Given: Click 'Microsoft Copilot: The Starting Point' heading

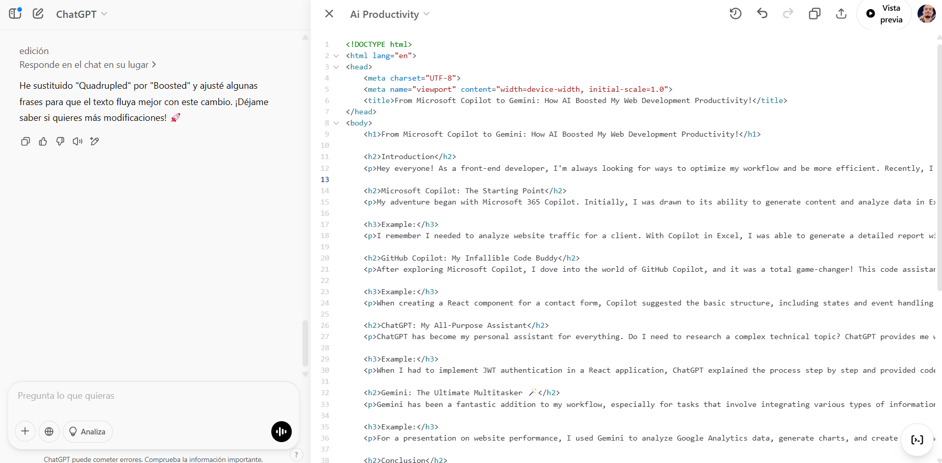Looking at the screenshot, I should 465,191.
